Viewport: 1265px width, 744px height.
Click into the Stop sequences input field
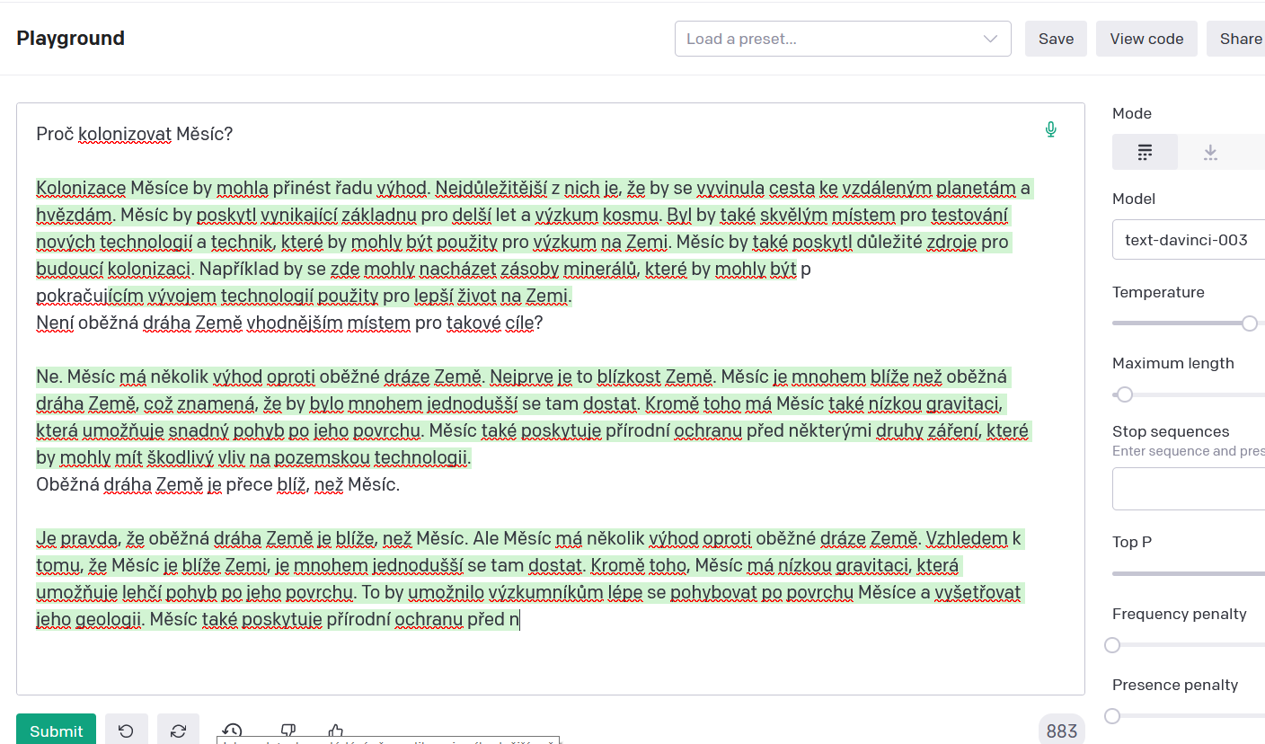1188,489
